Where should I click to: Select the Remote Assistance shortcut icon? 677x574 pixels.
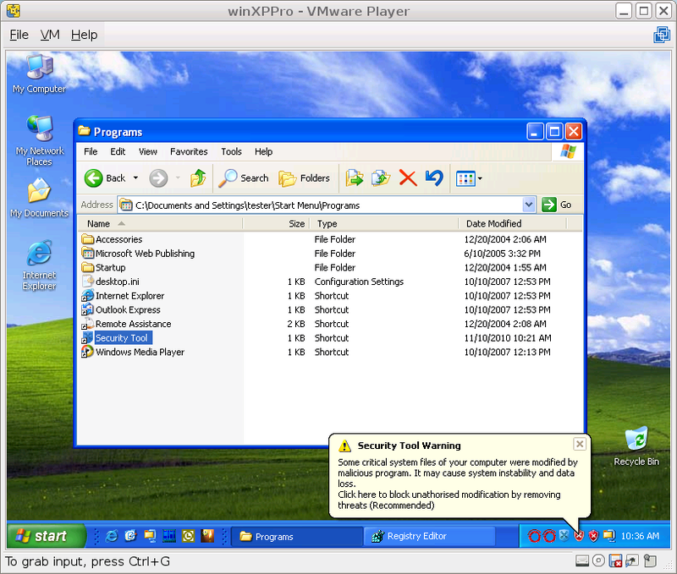point(88,324)
